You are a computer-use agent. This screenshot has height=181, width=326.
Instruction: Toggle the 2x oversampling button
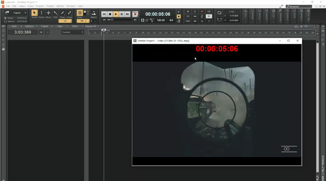tap(202, 21)
